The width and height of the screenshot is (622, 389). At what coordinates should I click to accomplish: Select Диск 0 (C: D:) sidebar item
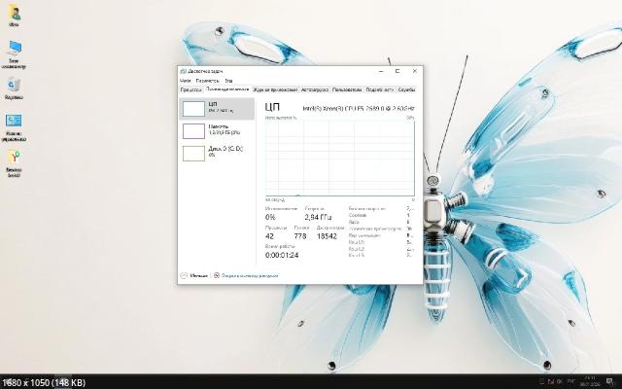[x=194, y=152]
